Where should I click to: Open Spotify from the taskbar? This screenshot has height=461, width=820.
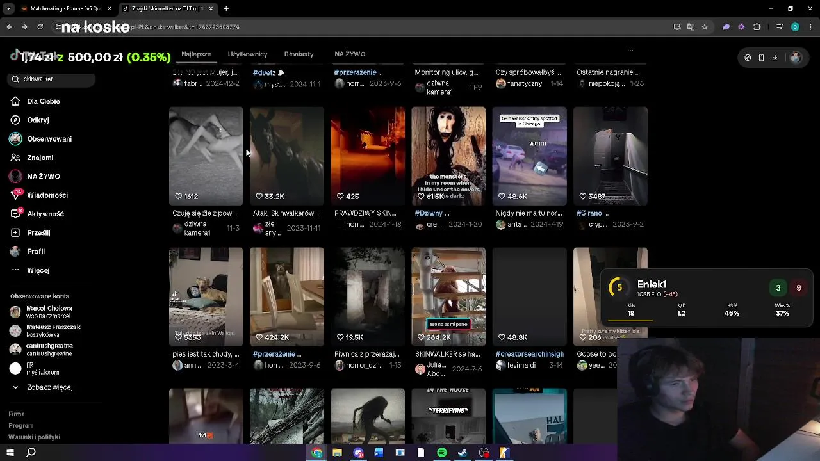tap(441, 453)
